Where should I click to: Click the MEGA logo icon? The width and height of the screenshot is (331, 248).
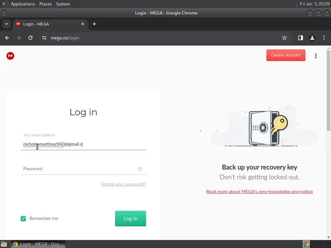(x=10, y=56)
